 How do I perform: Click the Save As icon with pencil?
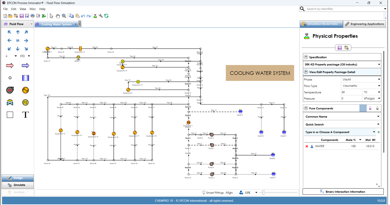tap(27, 16)
